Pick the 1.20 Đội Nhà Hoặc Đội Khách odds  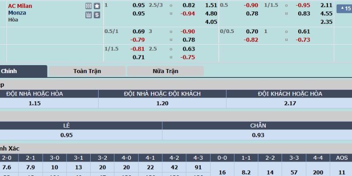point(162,103)
